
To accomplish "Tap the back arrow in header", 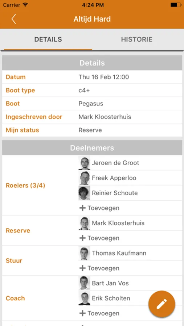I will tap(13, 19).
